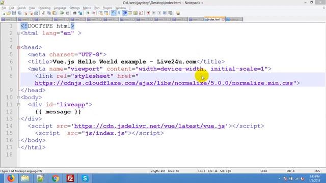Click Run Macro Multiple Times icon
326x183 pixels.
coord(165,13)
